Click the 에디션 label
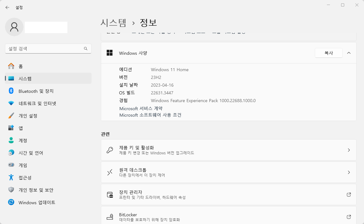The width and height of the screenshot is (364, 224). click(x=126, y=69)
